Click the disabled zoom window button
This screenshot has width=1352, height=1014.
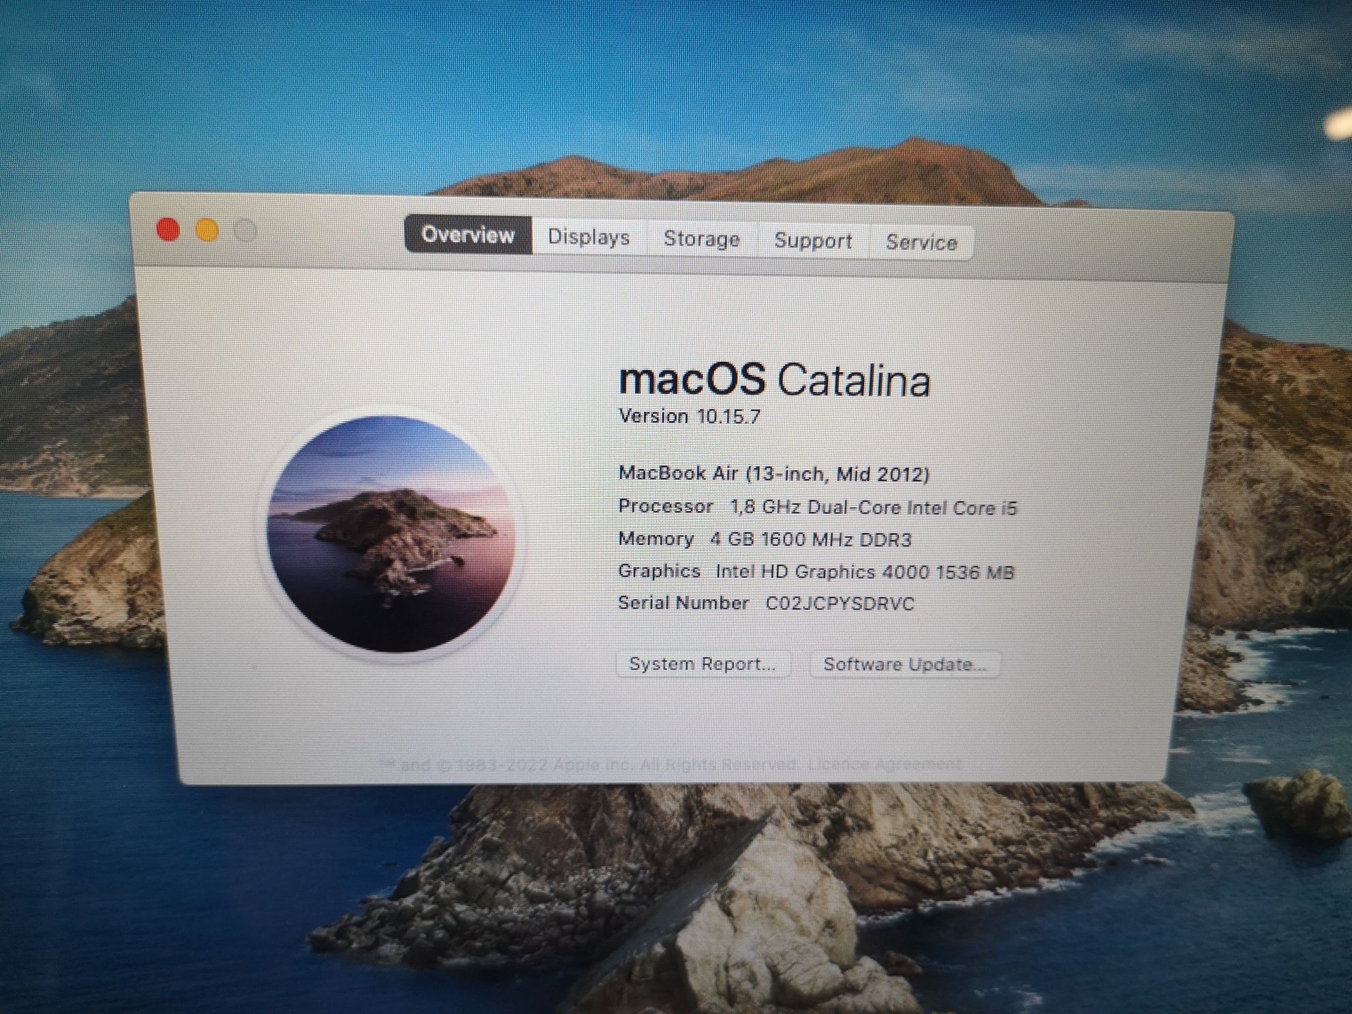coord(245,231)
